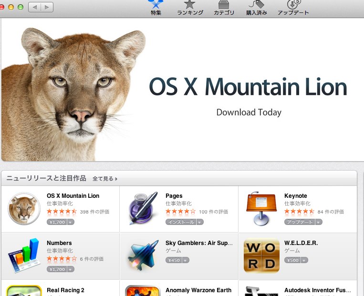Image resolution: width=364 pixels, height=296 pixels.
Task: Expand dropdown beside Numbers ¥1,700 price
Action: [x=71, y=269]
